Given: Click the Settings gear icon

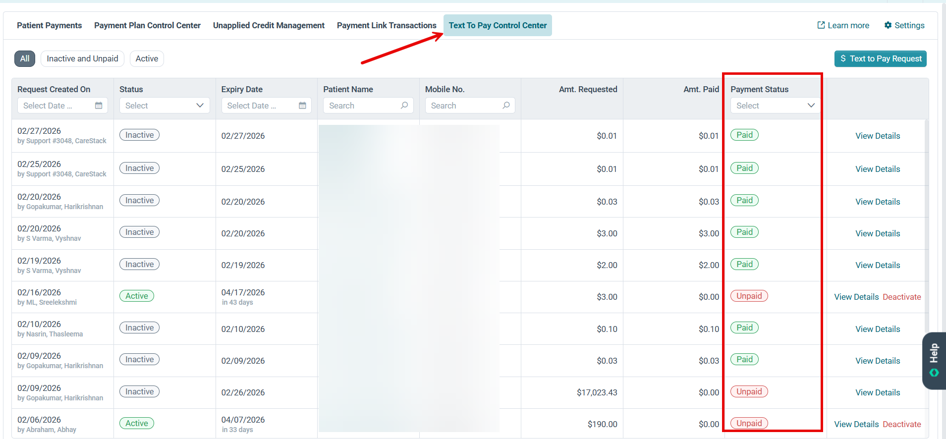Looking at the screenshot, I should coord(888,25).
